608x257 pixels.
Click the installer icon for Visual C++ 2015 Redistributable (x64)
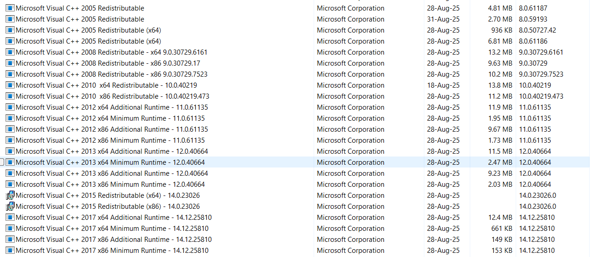(x=10, y=196)
